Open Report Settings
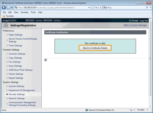This screenshot has width=153, height=113. (16, 78)
